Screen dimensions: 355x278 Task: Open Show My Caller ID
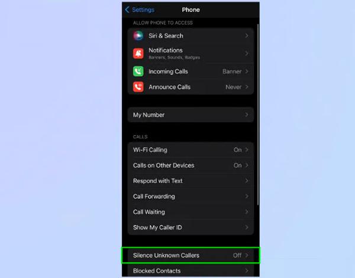click(157, 228)
